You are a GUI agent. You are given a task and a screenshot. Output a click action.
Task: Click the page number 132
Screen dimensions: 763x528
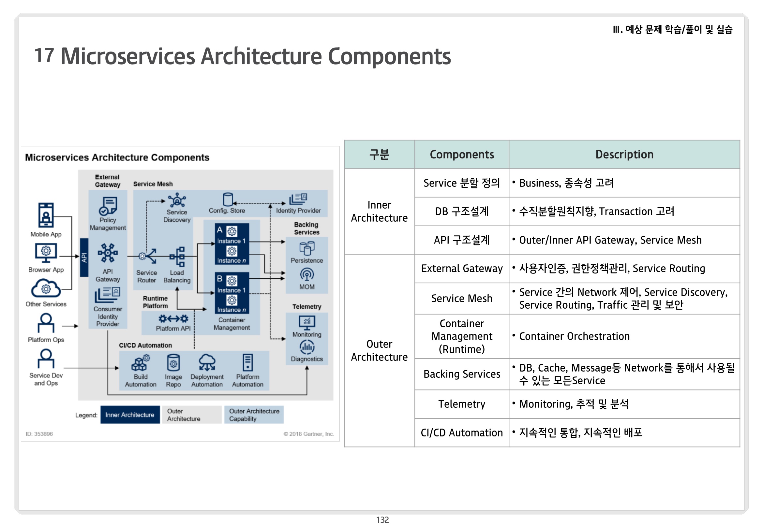point(382,520)
